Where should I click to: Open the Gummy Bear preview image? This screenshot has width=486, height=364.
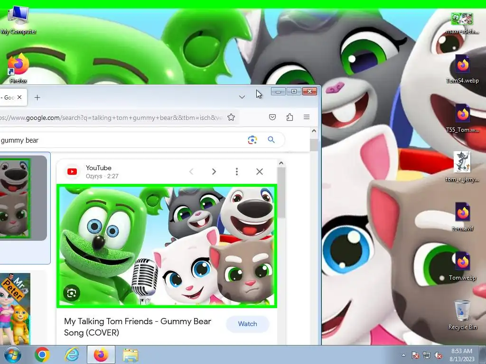tap(167, 246)
